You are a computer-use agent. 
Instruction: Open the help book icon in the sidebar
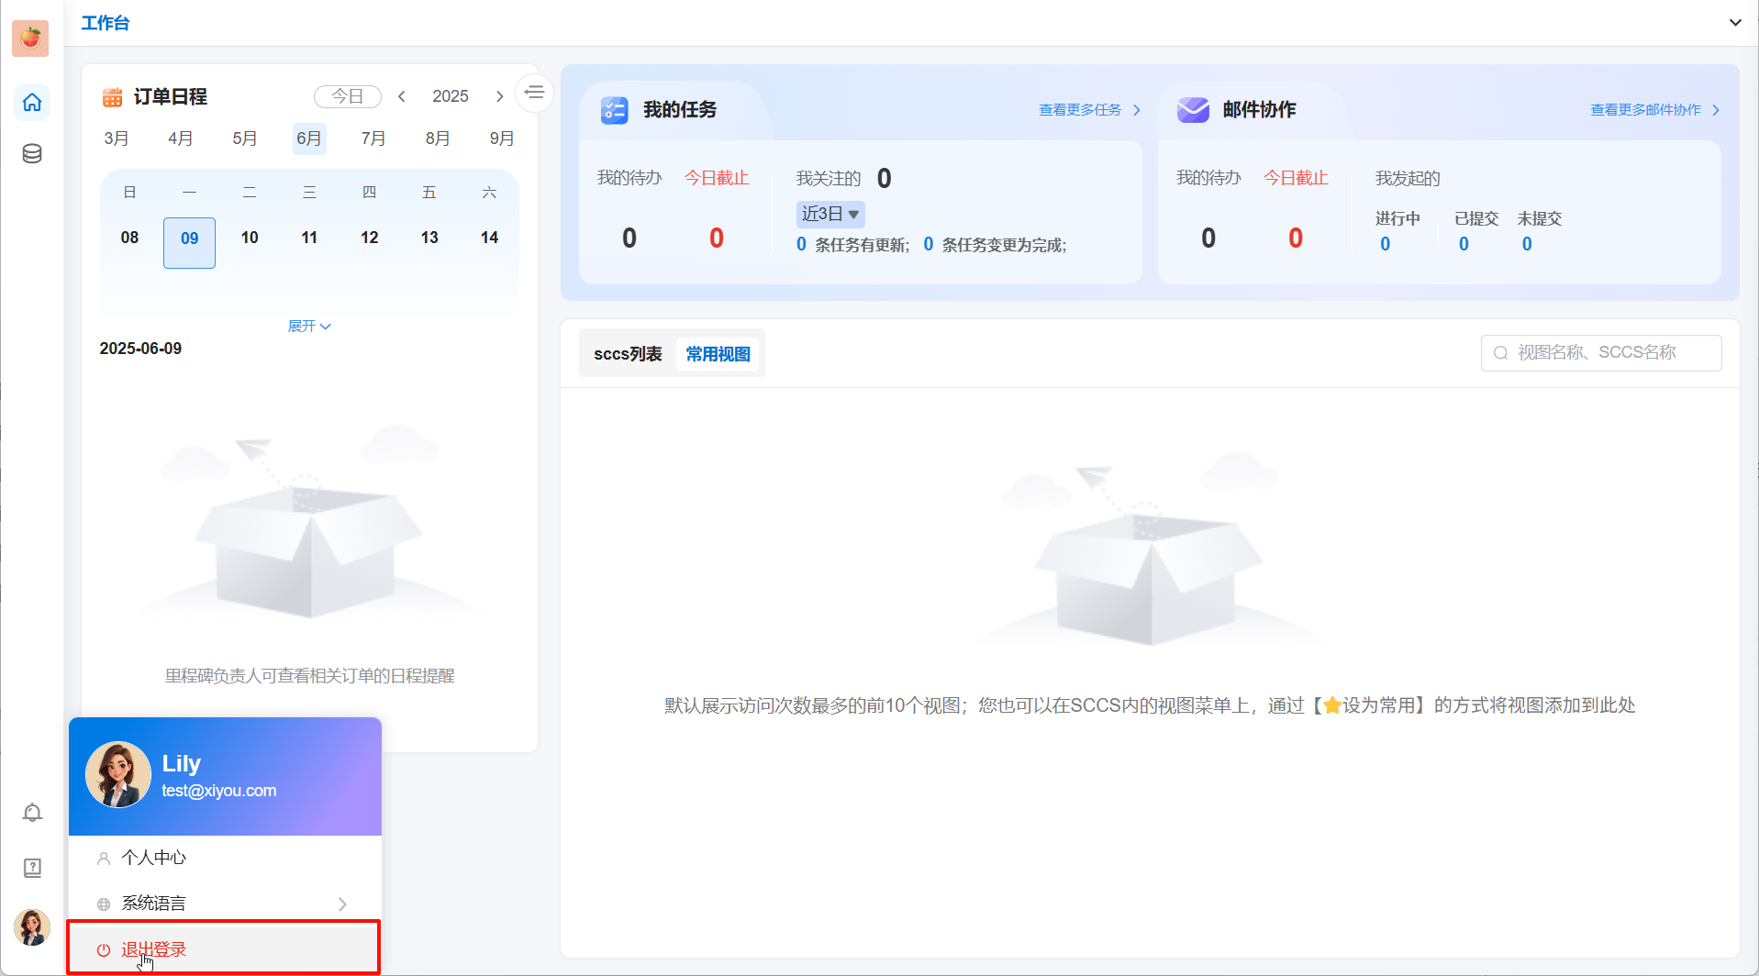[x=32, y=868]
